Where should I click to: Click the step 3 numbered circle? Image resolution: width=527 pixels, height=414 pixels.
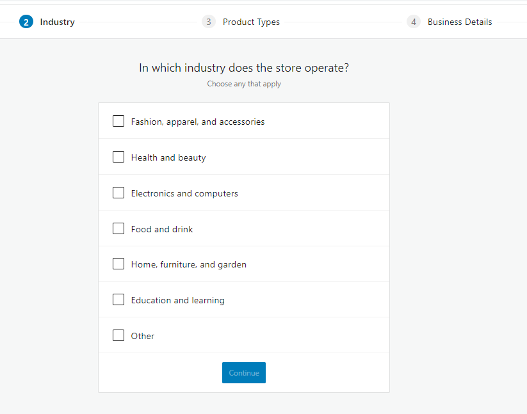208,21
